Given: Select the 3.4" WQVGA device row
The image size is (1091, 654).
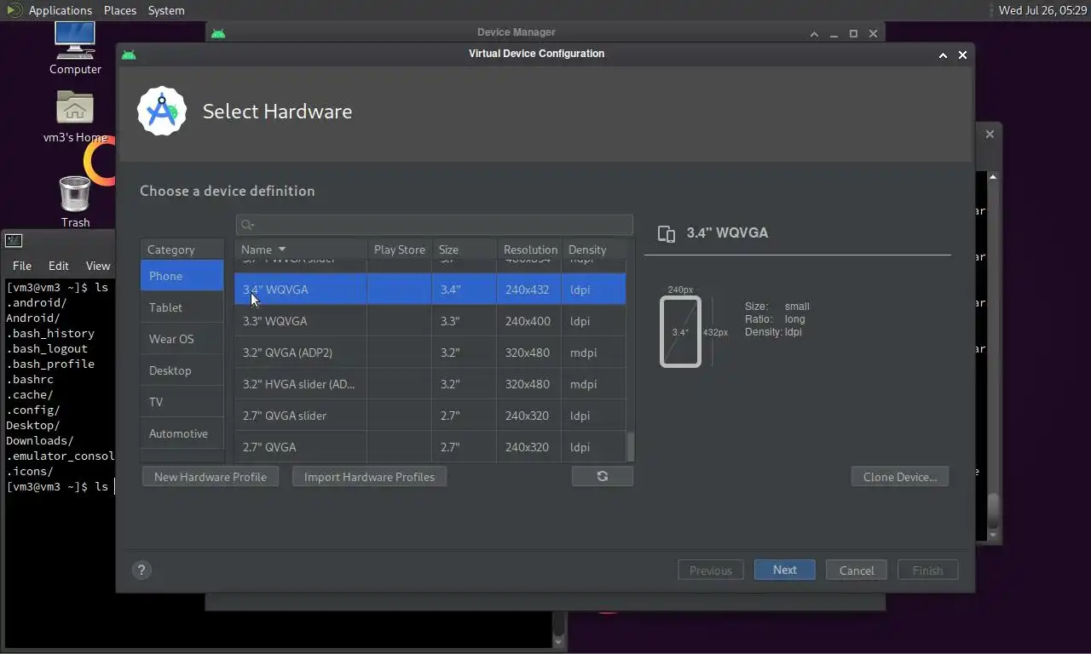Looking at the screenshot, I should (430, 290).
